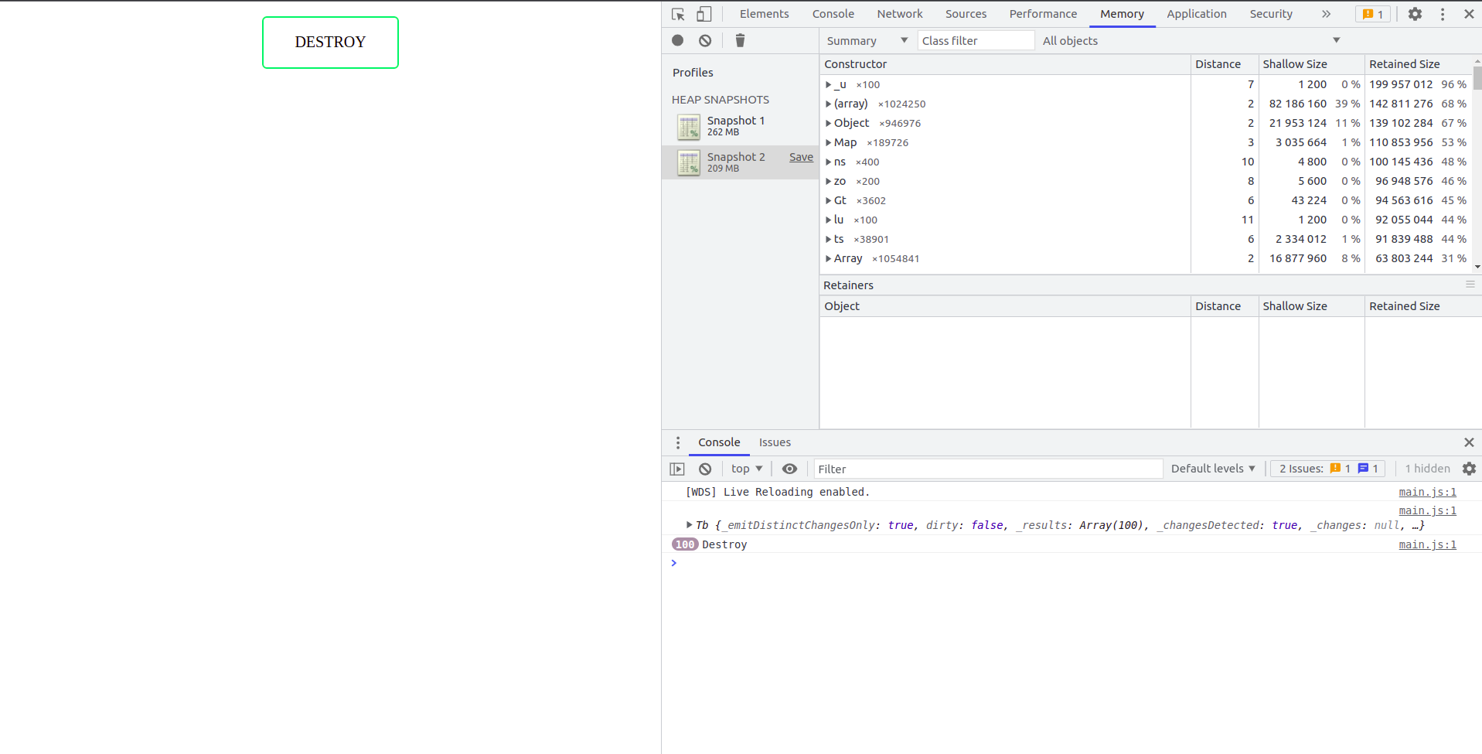Click the 2 Issues button in console
Screen dimensions: 1482x754
click(1327, 469)
